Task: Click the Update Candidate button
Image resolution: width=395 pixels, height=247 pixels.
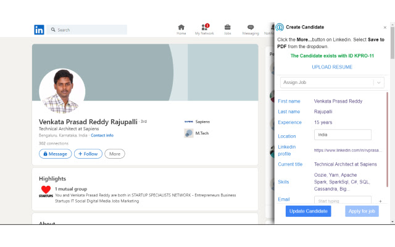Action: coord(308,211)
